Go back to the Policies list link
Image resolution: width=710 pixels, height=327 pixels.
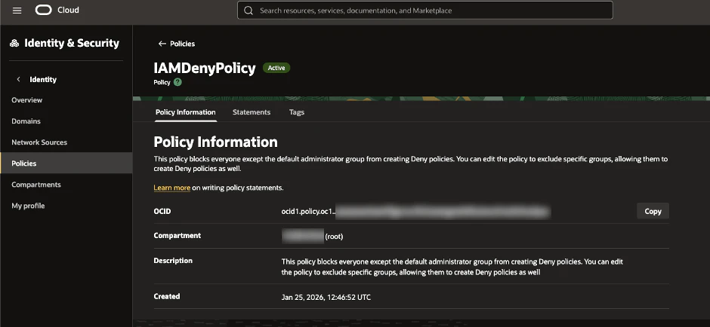[183, 44]
